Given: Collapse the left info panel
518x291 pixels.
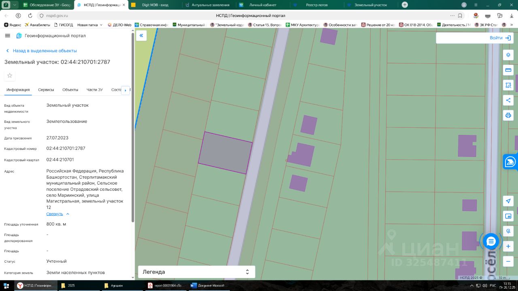Looking at the screenshot, I should pos(141,36).
